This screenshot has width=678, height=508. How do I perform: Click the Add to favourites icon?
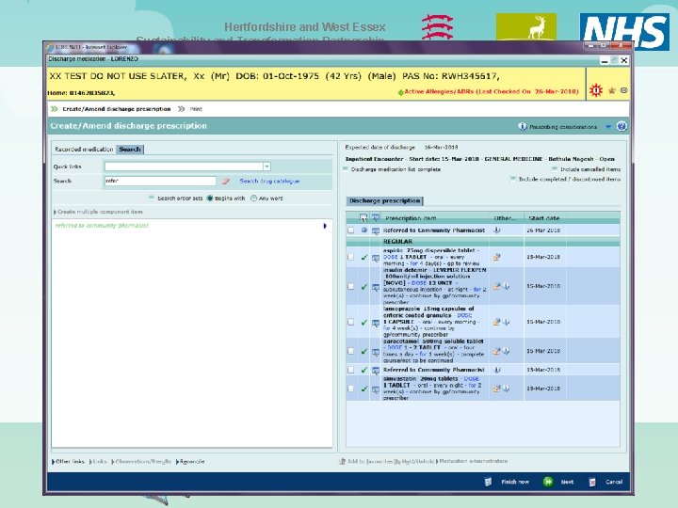point(342,461)
